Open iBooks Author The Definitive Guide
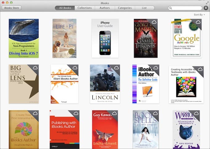 tap(146, 84)
